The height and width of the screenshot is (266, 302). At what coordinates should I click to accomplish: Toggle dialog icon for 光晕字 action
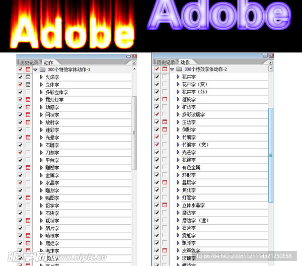(28, 137)
